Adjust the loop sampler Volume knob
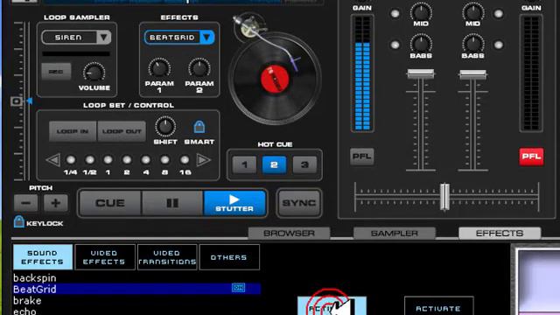Image resolution: width=560 pixels, height=315 pixels. point(94,73)
